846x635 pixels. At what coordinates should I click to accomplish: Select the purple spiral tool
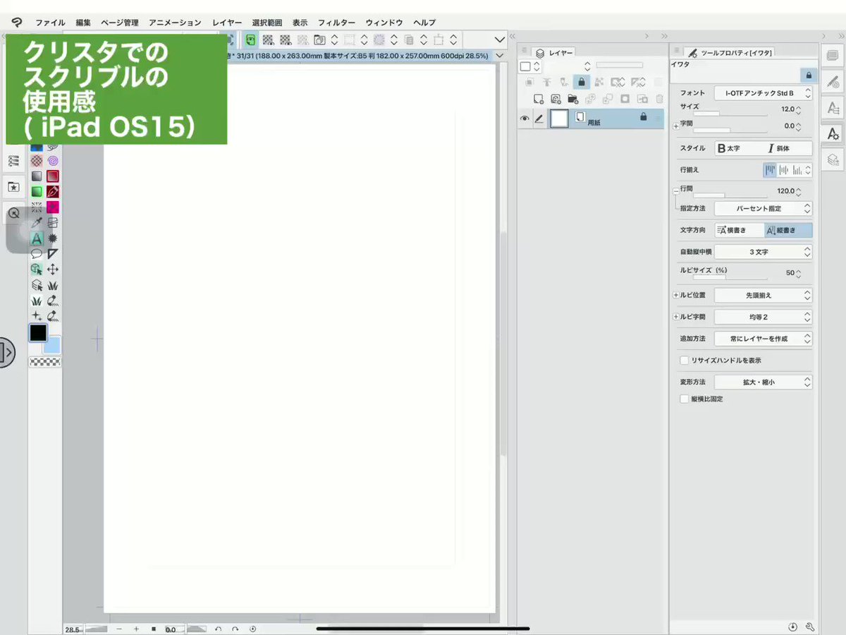pos(53,160)
